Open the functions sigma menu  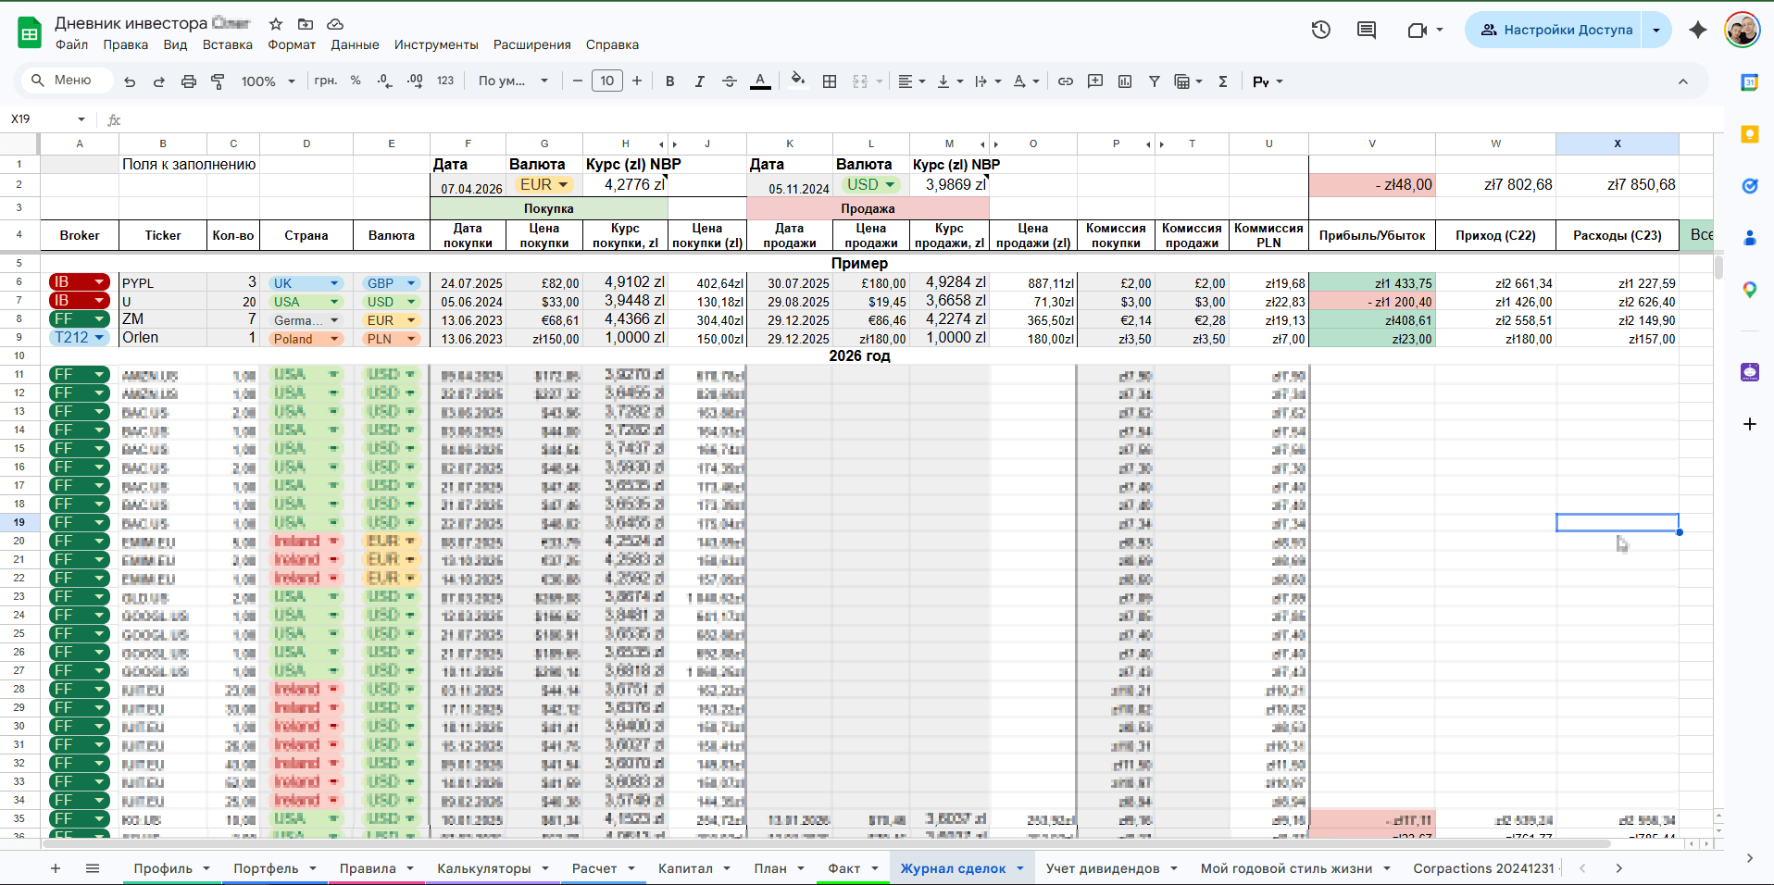[x=1223, y=81]
